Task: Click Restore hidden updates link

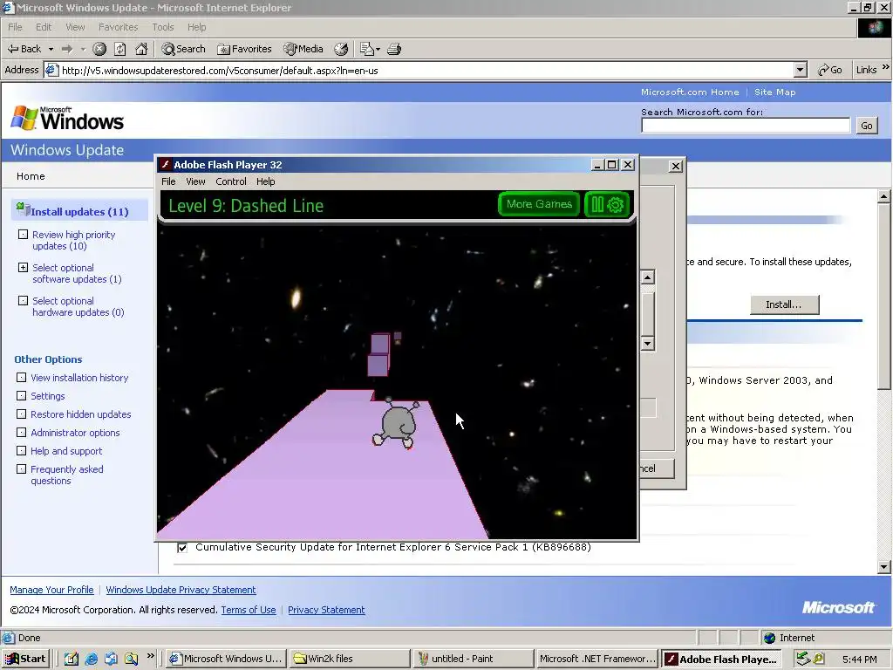Action: pos(81,414)
